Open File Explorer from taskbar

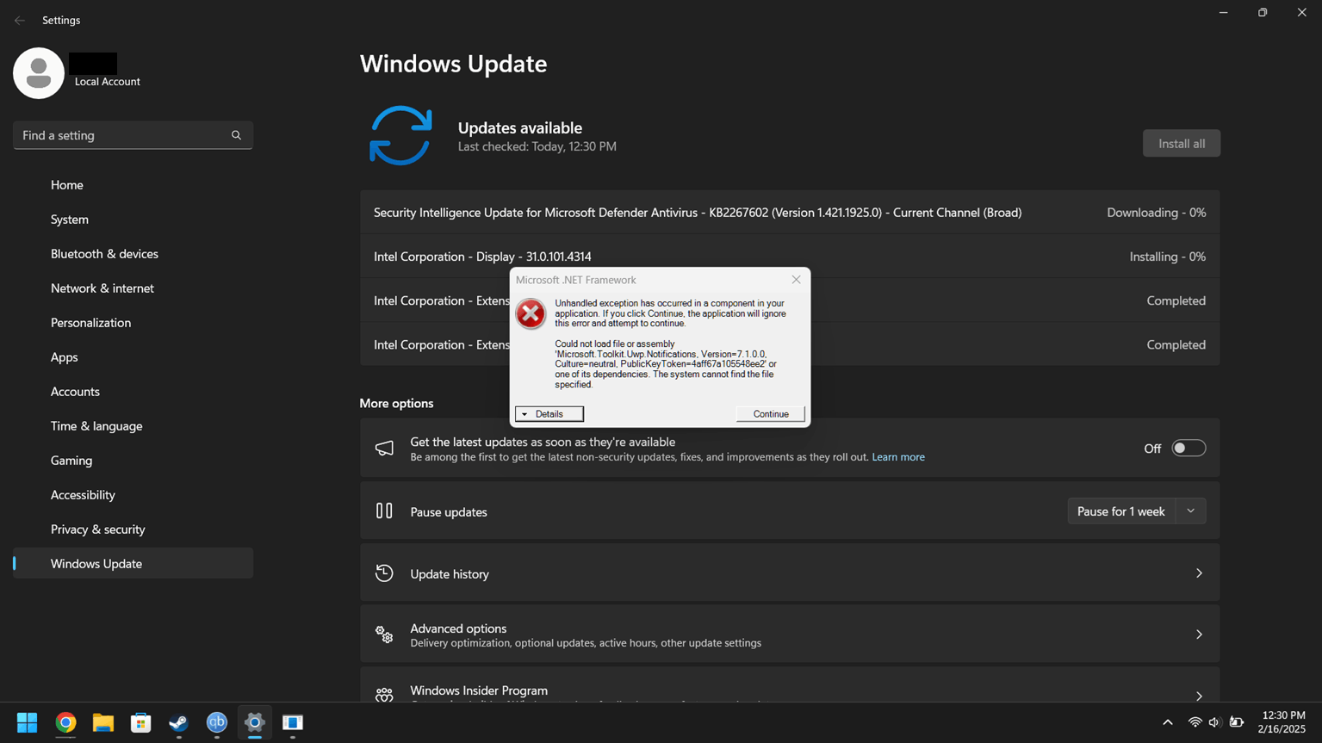tap(103, 722)
